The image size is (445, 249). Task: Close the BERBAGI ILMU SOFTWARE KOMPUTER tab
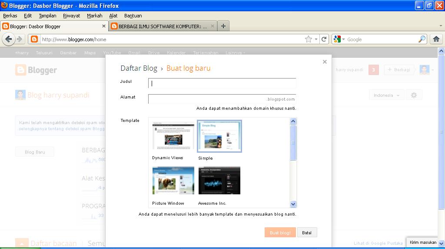click(x=212, y=26)
